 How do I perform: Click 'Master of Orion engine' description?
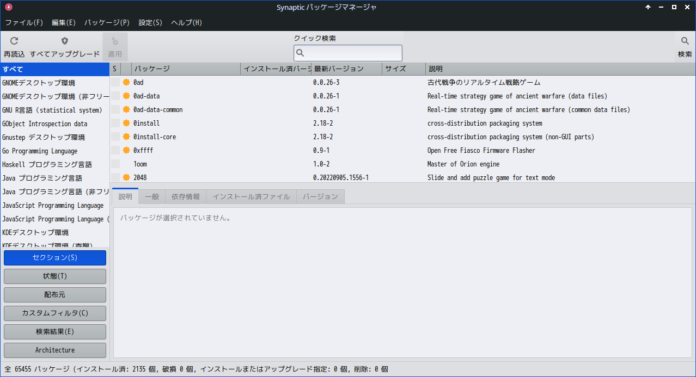463,164
